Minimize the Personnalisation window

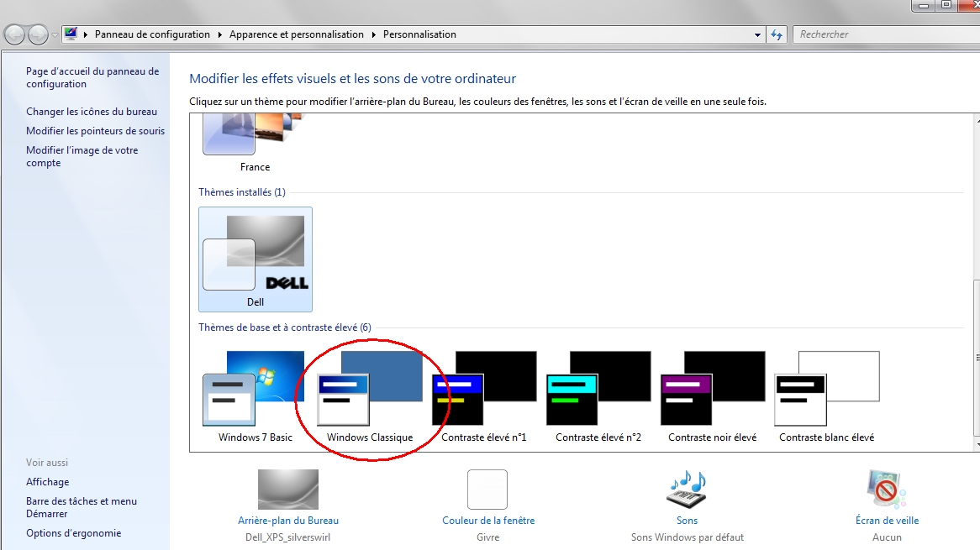coord(923,5)
